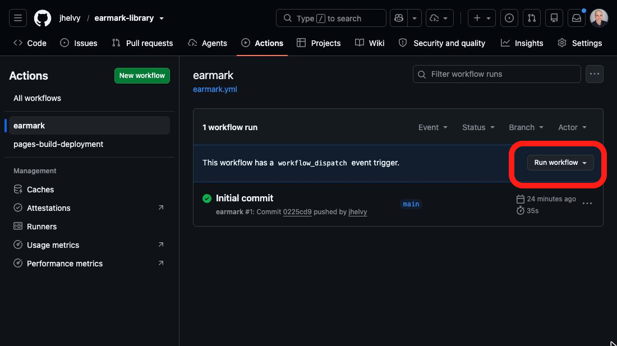Expand the Actor filter dropdown
This screenshot has width=617, height=346.
(572, 127)
